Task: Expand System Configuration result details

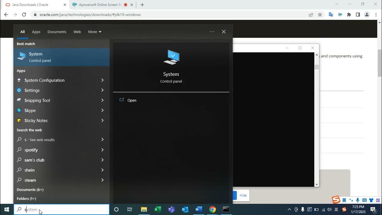Action: coord(102,80)
